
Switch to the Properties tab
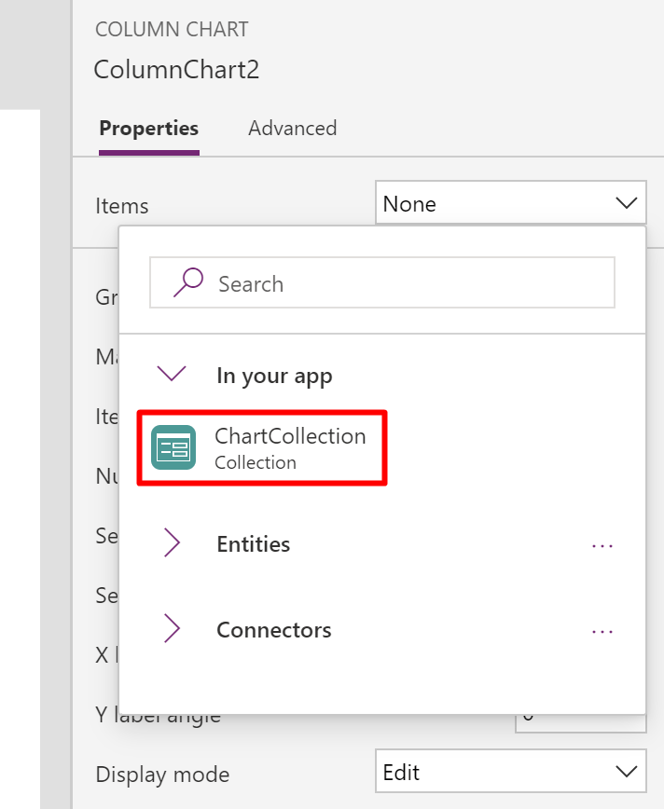[x=148, y=129]
